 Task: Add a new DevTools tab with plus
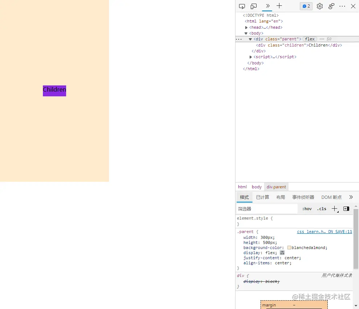pyautogui.click(x=279, y=6)
